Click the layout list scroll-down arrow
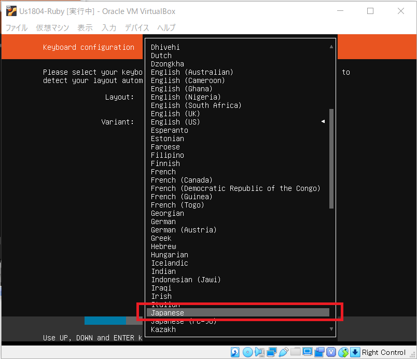417x359 pixels. (x=331, y=329)
